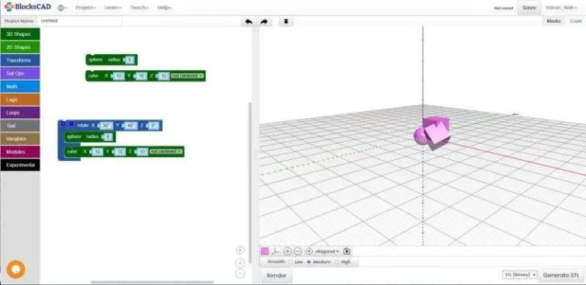Open the 3D Shapes category
This screenshot has height=285, width=586.
(20, 34)
